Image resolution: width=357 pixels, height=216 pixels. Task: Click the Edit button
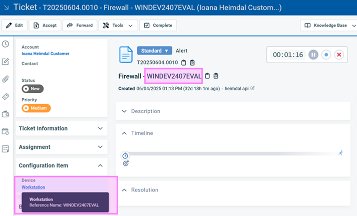click(15, 25)
